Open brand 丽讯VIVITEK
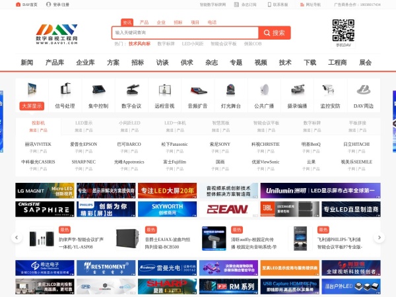This screenshot has height=297, width=396. 38,144
